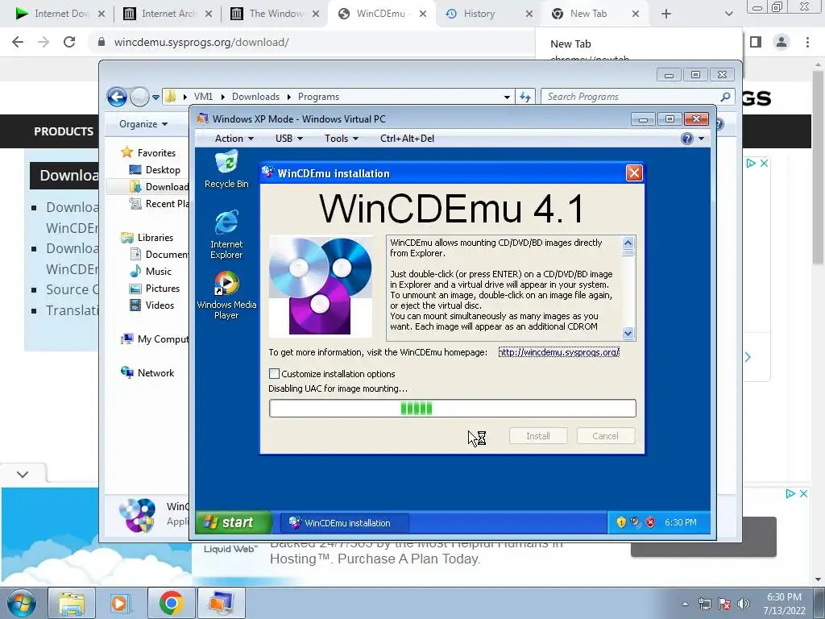Open the WinCDEmu homepage link
This screenshot has height=619, width=825.
tap(559, 352)
